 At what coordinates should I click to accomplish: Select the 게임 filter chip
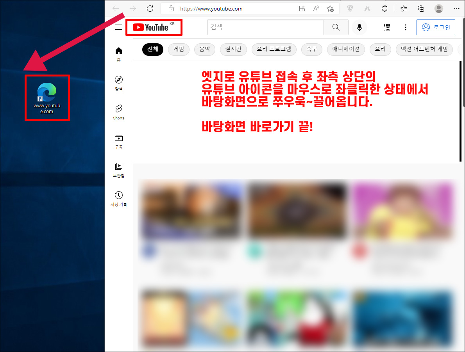(x=179, y=49)
